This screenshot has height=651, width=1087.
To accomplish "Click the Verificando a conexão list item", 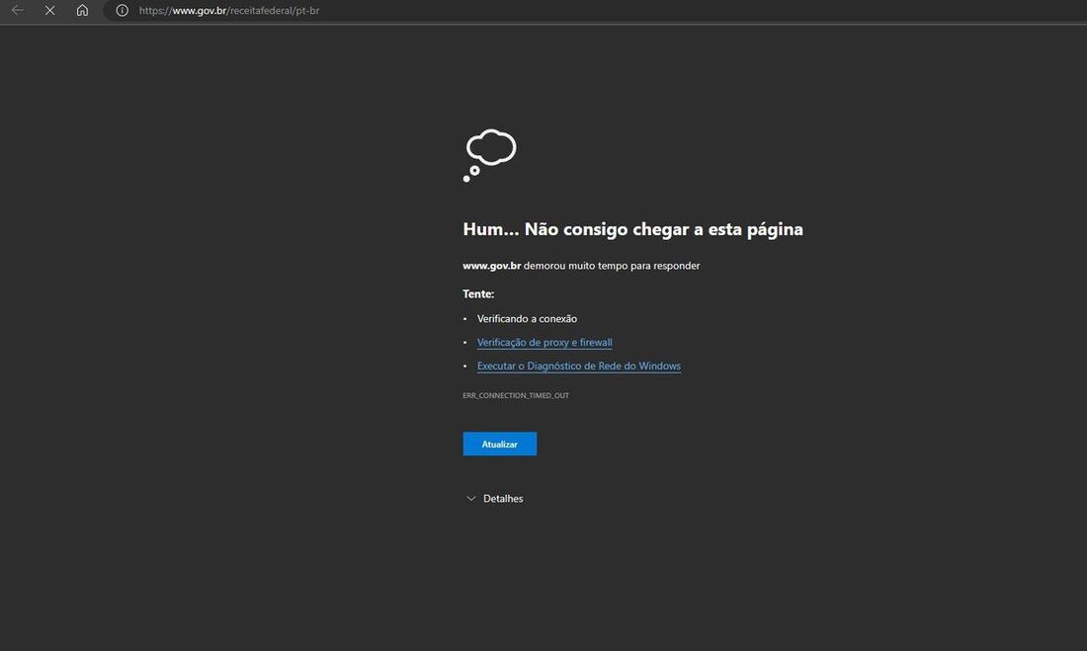I will pyautogui.click(x=527, y=318).
